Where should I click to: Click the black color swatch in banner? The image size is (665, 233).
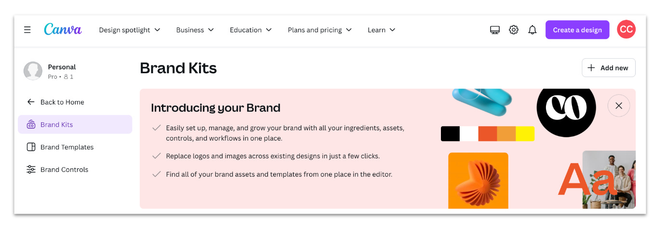(x=450, y=134)
